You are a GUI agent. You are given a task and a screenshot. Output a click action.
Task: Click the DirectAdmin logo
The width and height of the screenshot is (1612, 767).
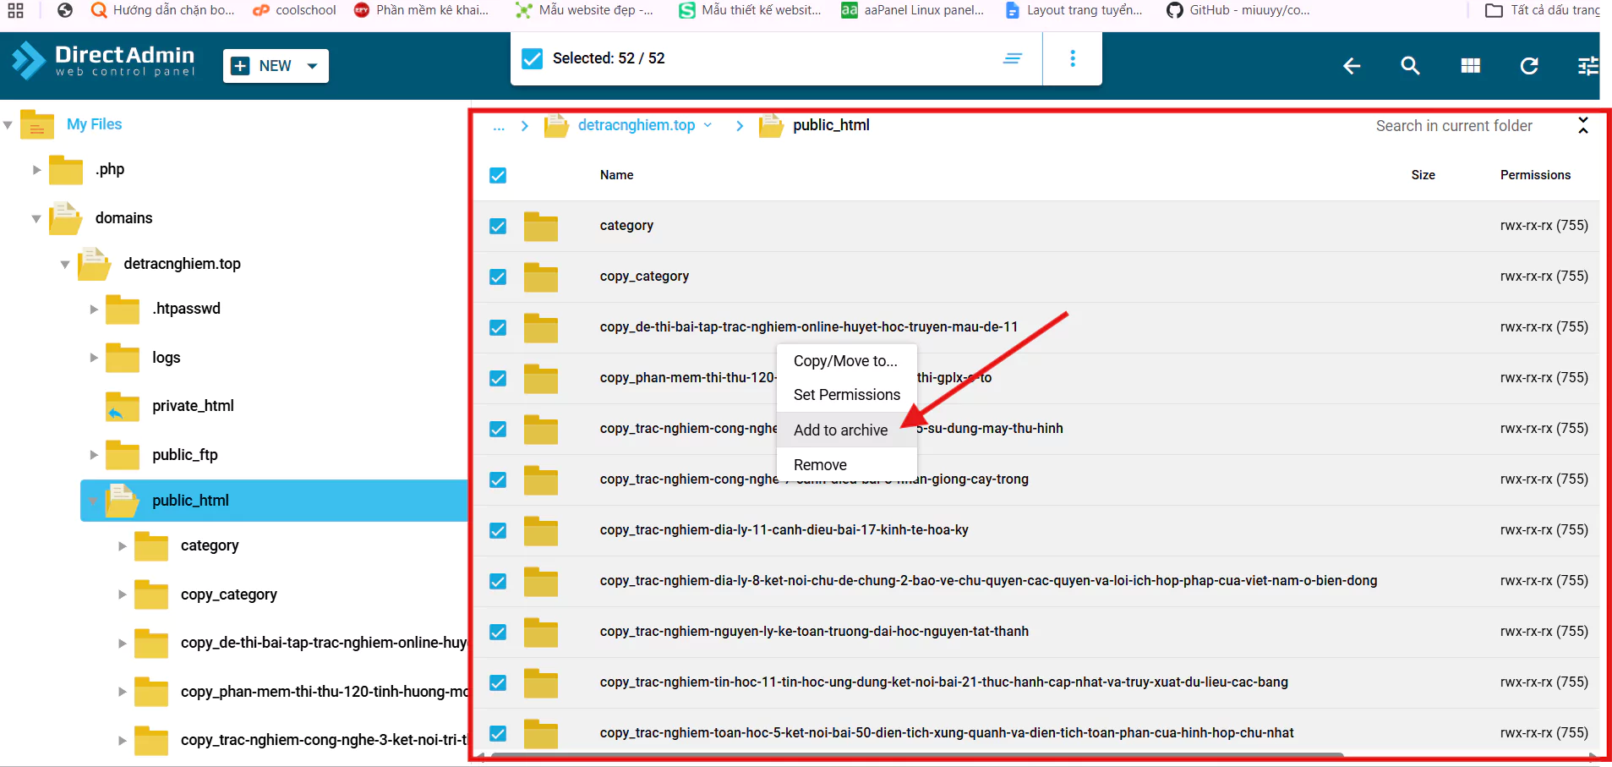tap(103, 61)
